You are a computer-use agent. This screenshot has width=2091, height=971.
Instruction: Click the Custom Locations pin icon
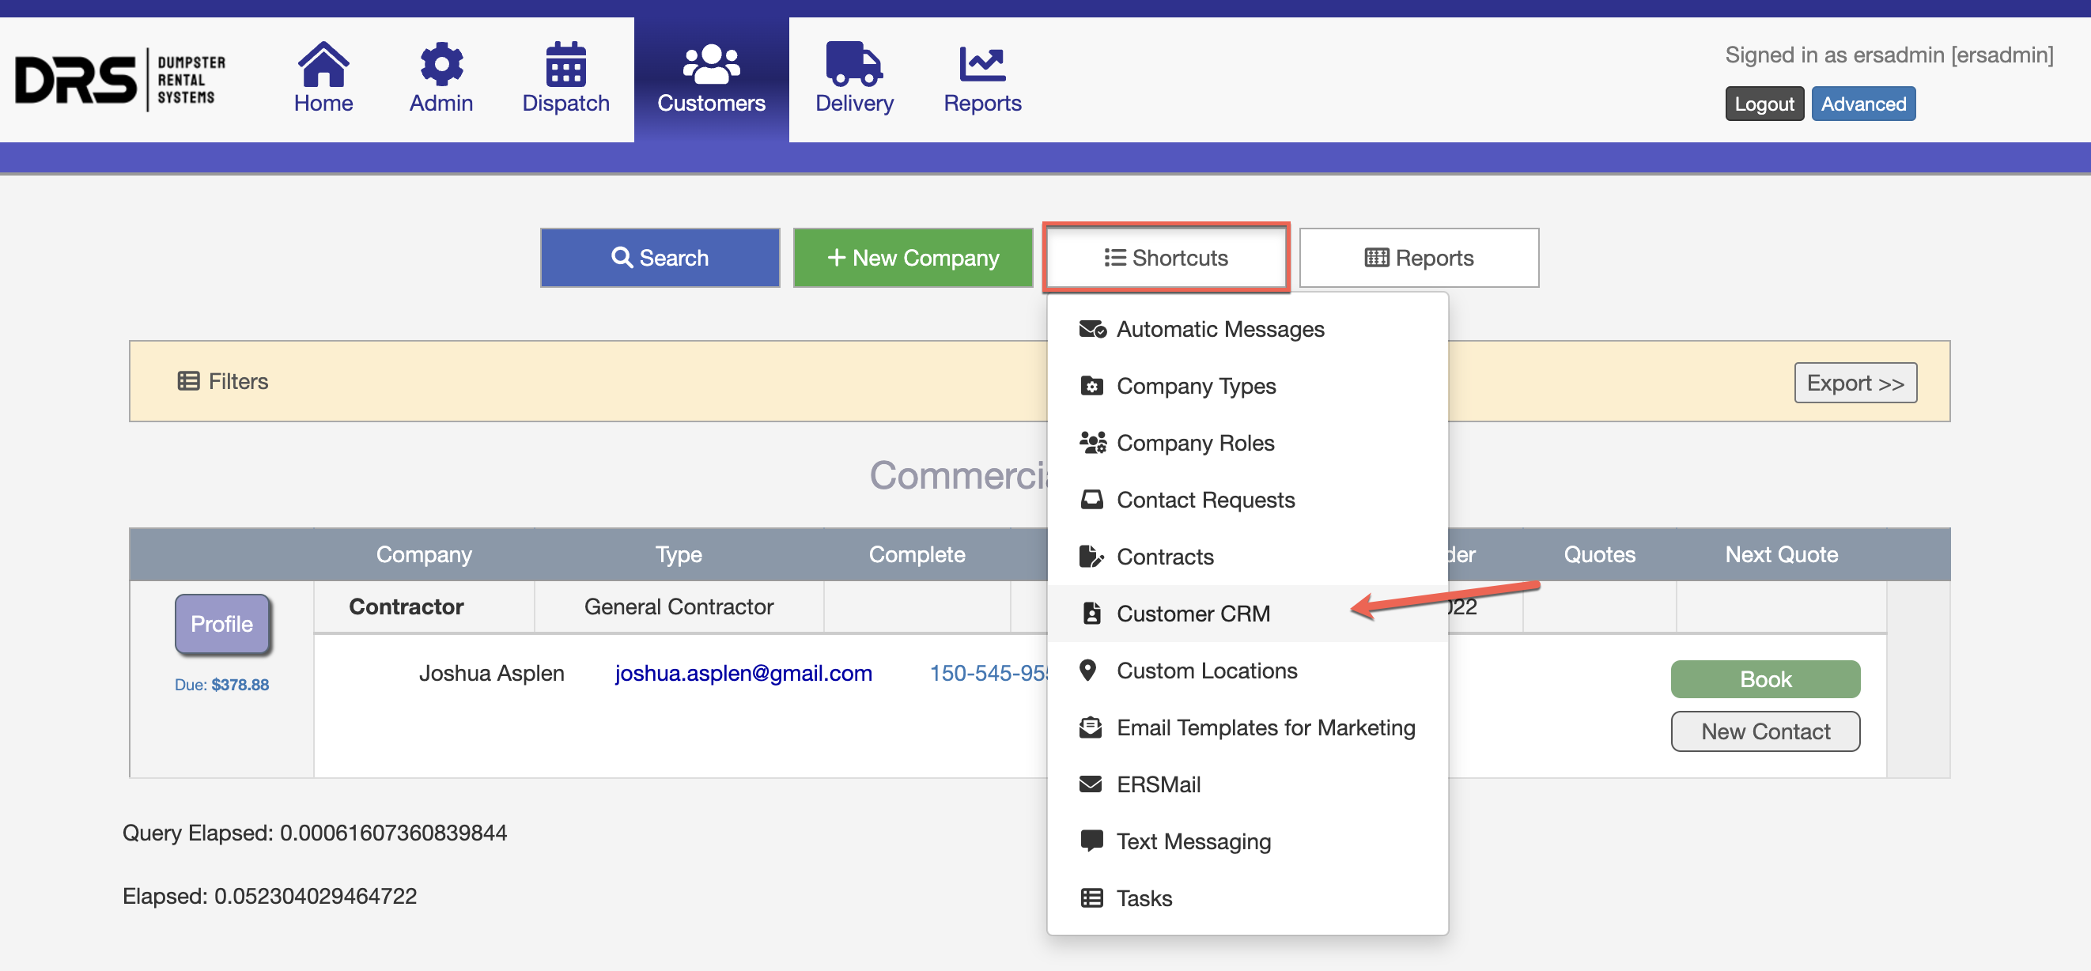[1088, 670]
